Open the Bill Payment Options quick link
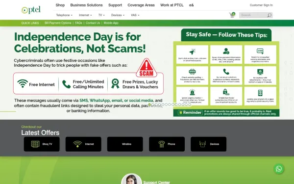The height and width of the screenshot is (184, 294). click(58, 23)
